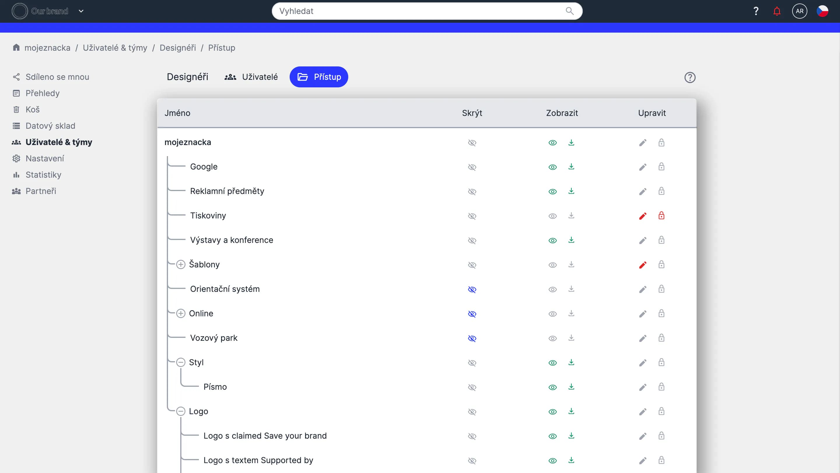The image size is (840, 473).
Task: Toggle view eye for Reklamní předměty
Action: pos(552,191)
